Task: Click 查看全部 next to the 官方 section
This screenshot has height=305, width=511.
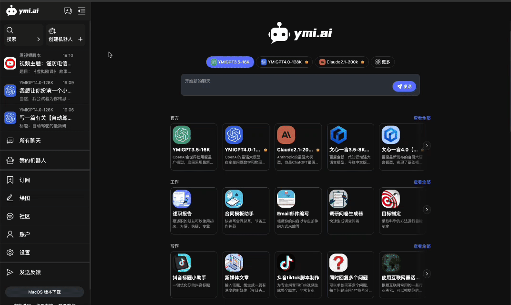Action: pos(421,118)
